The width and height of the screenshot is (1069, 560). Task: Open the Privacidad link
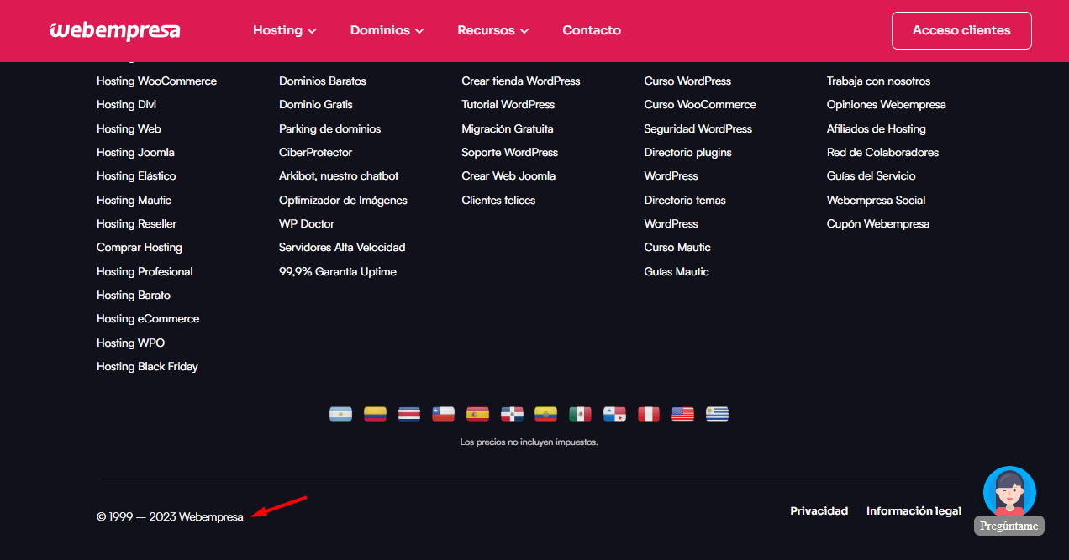[x=819, y=510]
